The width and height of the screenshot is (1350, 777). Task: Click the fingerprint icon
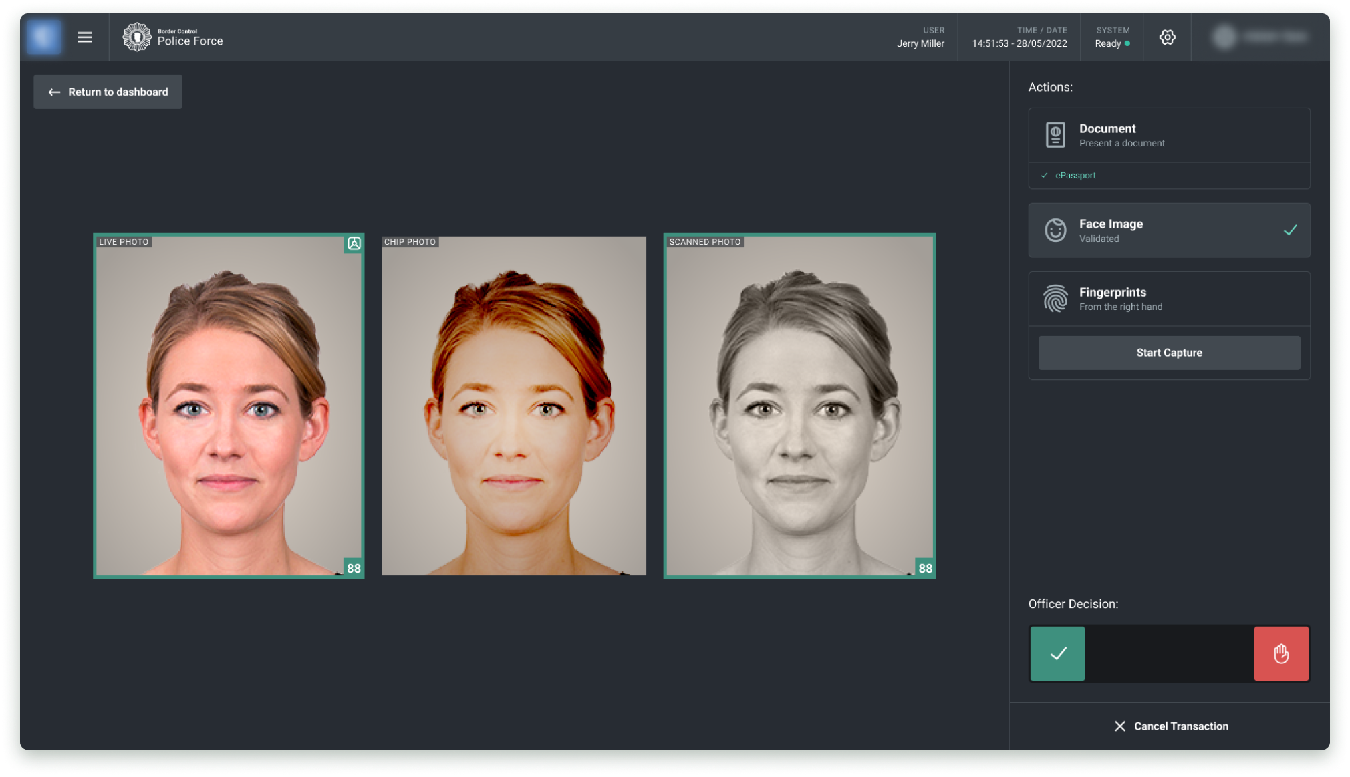click(x=1055, y=299)
